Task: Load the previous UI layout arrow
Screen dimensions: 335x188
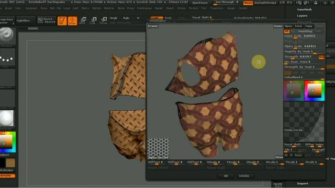Action: [x=282, y=3]
